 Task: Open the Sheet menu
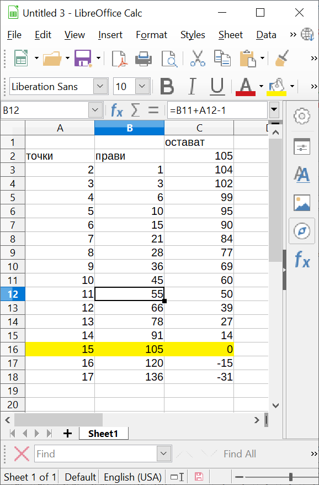coord(231,35)
